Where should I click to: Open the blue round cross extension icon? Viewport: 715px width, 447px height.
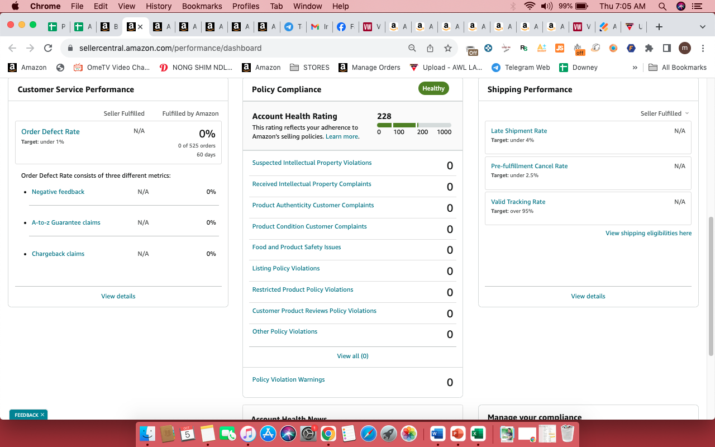click(489, 48)
